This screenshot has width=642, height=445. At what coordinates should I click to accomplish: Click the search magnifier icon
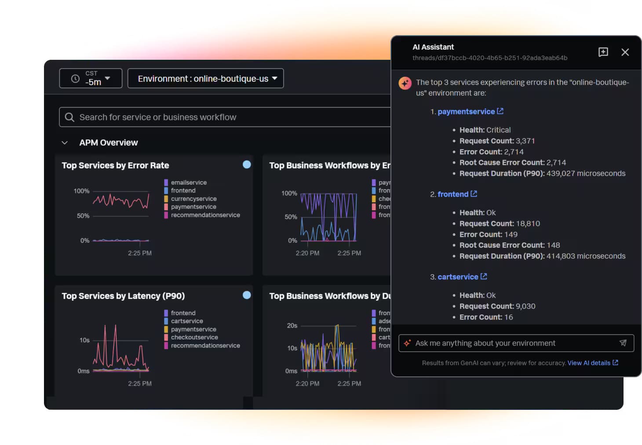(x=69, y=117)
